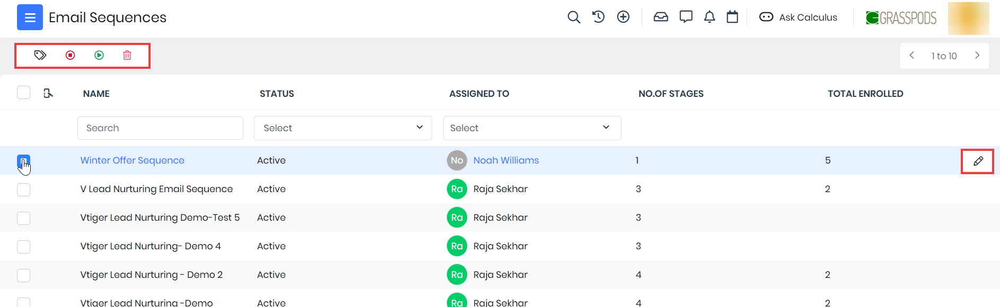Expand the Assigned To filter dropdown
The height and width of the screenshot is (307, 1000).
coord(532,128)
